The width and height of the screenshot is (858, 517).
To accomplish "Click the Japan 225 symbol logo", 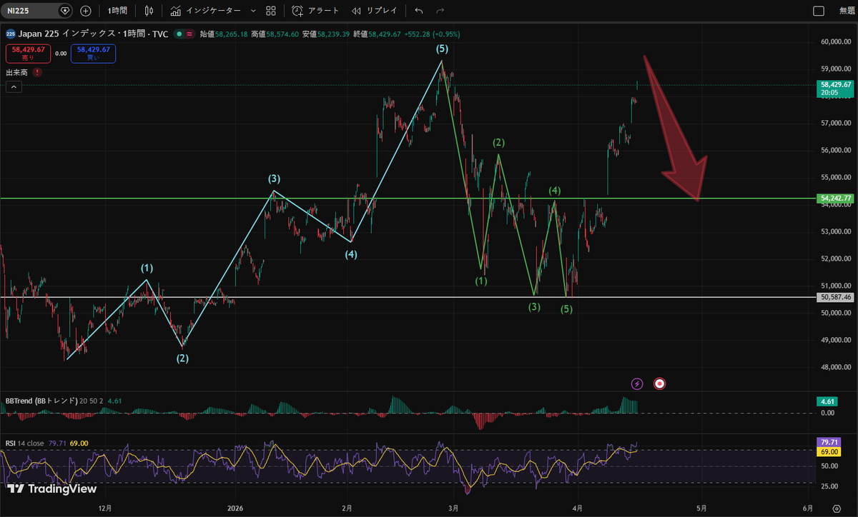I will 11,34.
